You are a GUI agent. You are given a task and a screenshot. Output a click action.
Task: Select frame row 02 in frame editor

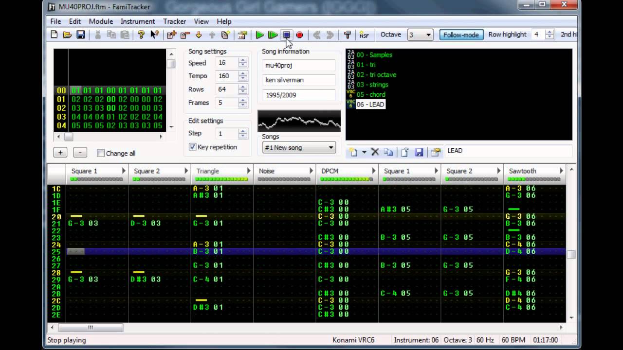pyautogui.click(x=110, y=108)
